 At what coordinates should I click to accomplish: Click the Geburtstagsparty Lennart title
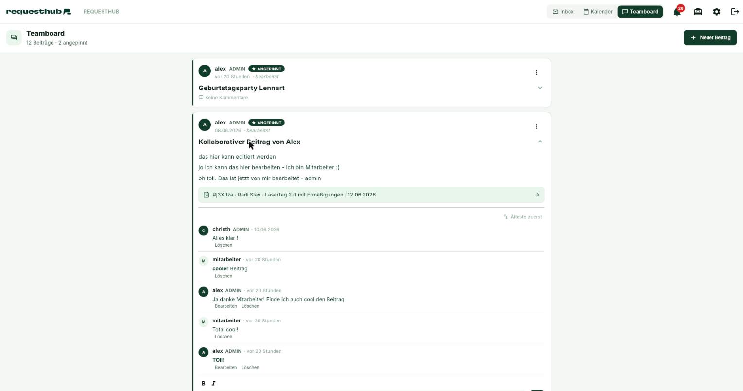point(242,88)
